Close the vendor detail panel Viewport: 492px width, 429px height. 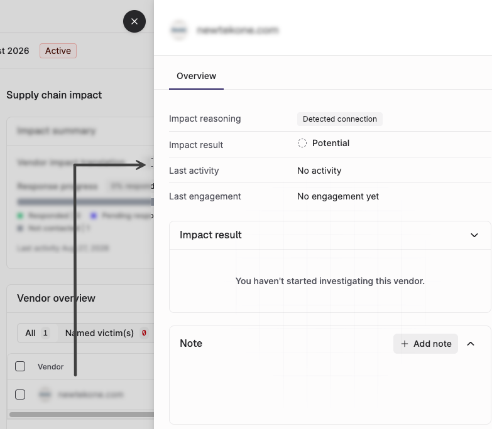(134, 21)
